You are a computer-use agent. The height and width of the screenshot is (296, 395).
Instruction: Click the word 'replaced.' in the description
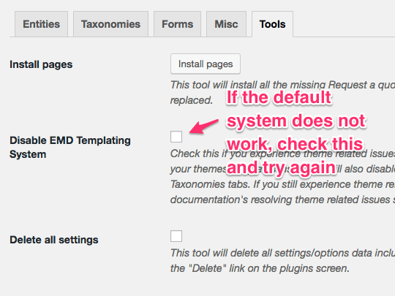[x=192, y=100]
